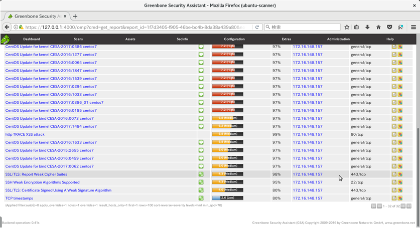This screenshot has height=228, width=420.
Task: Open SSH Weak Encryption Algorithms Supported result
Action: 42,182
